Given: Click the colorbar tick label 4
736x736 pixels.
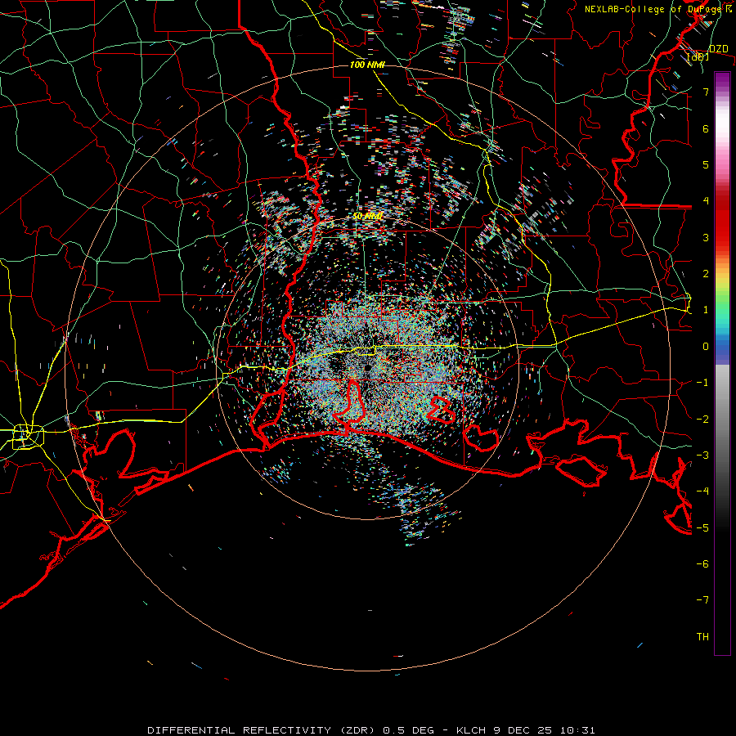Looking at the screenshot, I should 706,201.
